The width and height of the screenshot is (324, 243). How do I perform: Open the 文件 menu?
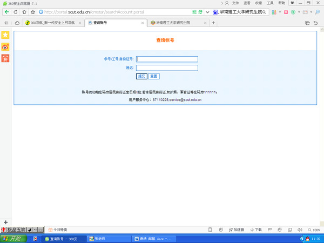(235, 3)
